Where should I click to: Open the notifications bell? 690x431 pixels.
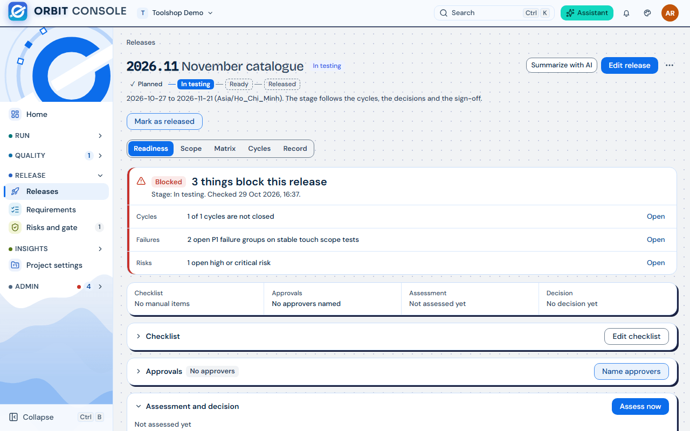[x=626, y=13]
